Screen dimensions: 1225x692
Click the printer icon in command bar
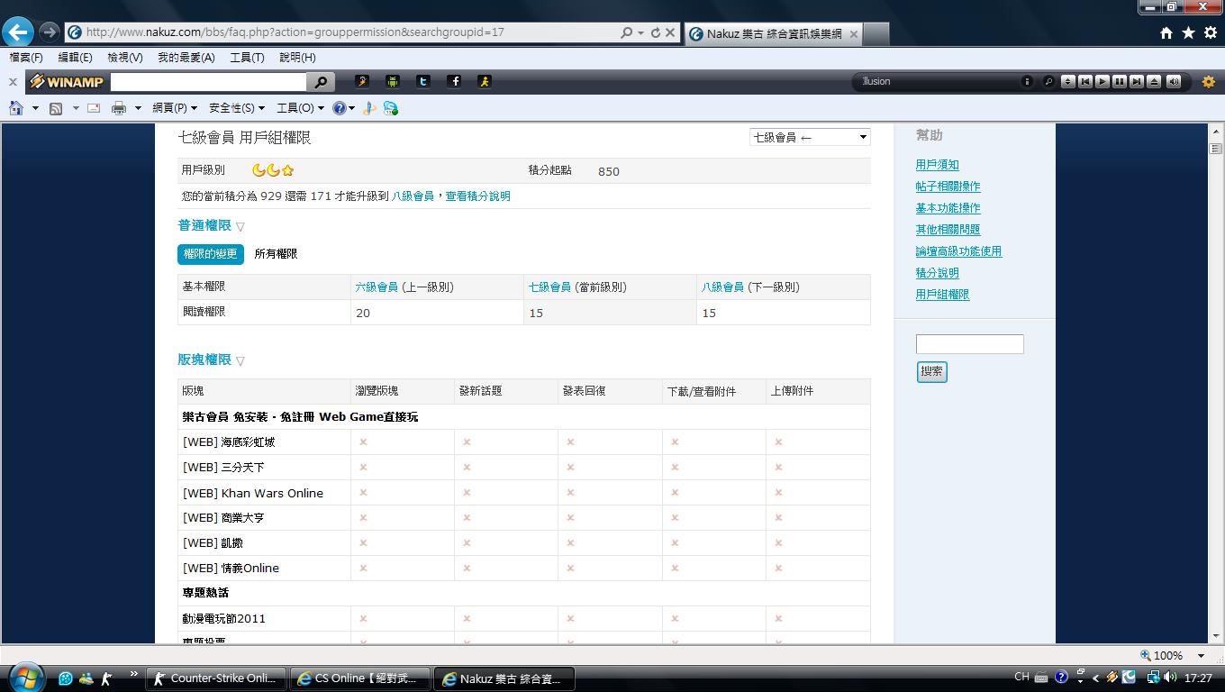click(118, 108)
